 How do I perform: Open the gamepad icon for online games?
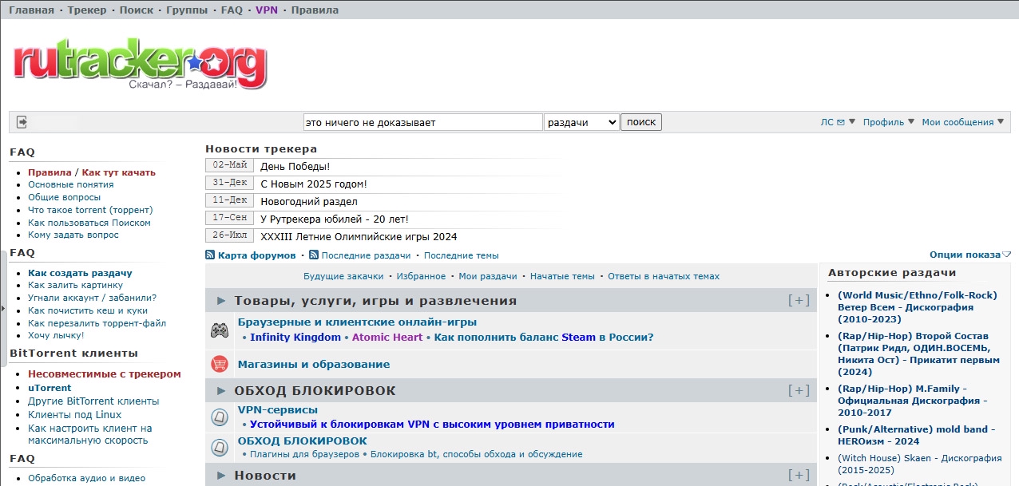pos(220,330)
